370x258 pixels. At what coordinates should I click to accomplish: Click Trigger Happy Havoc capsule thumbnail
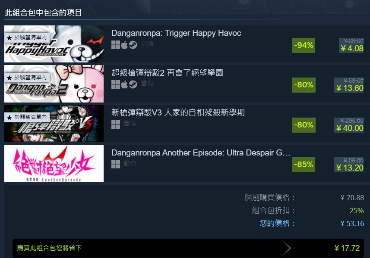54,44
